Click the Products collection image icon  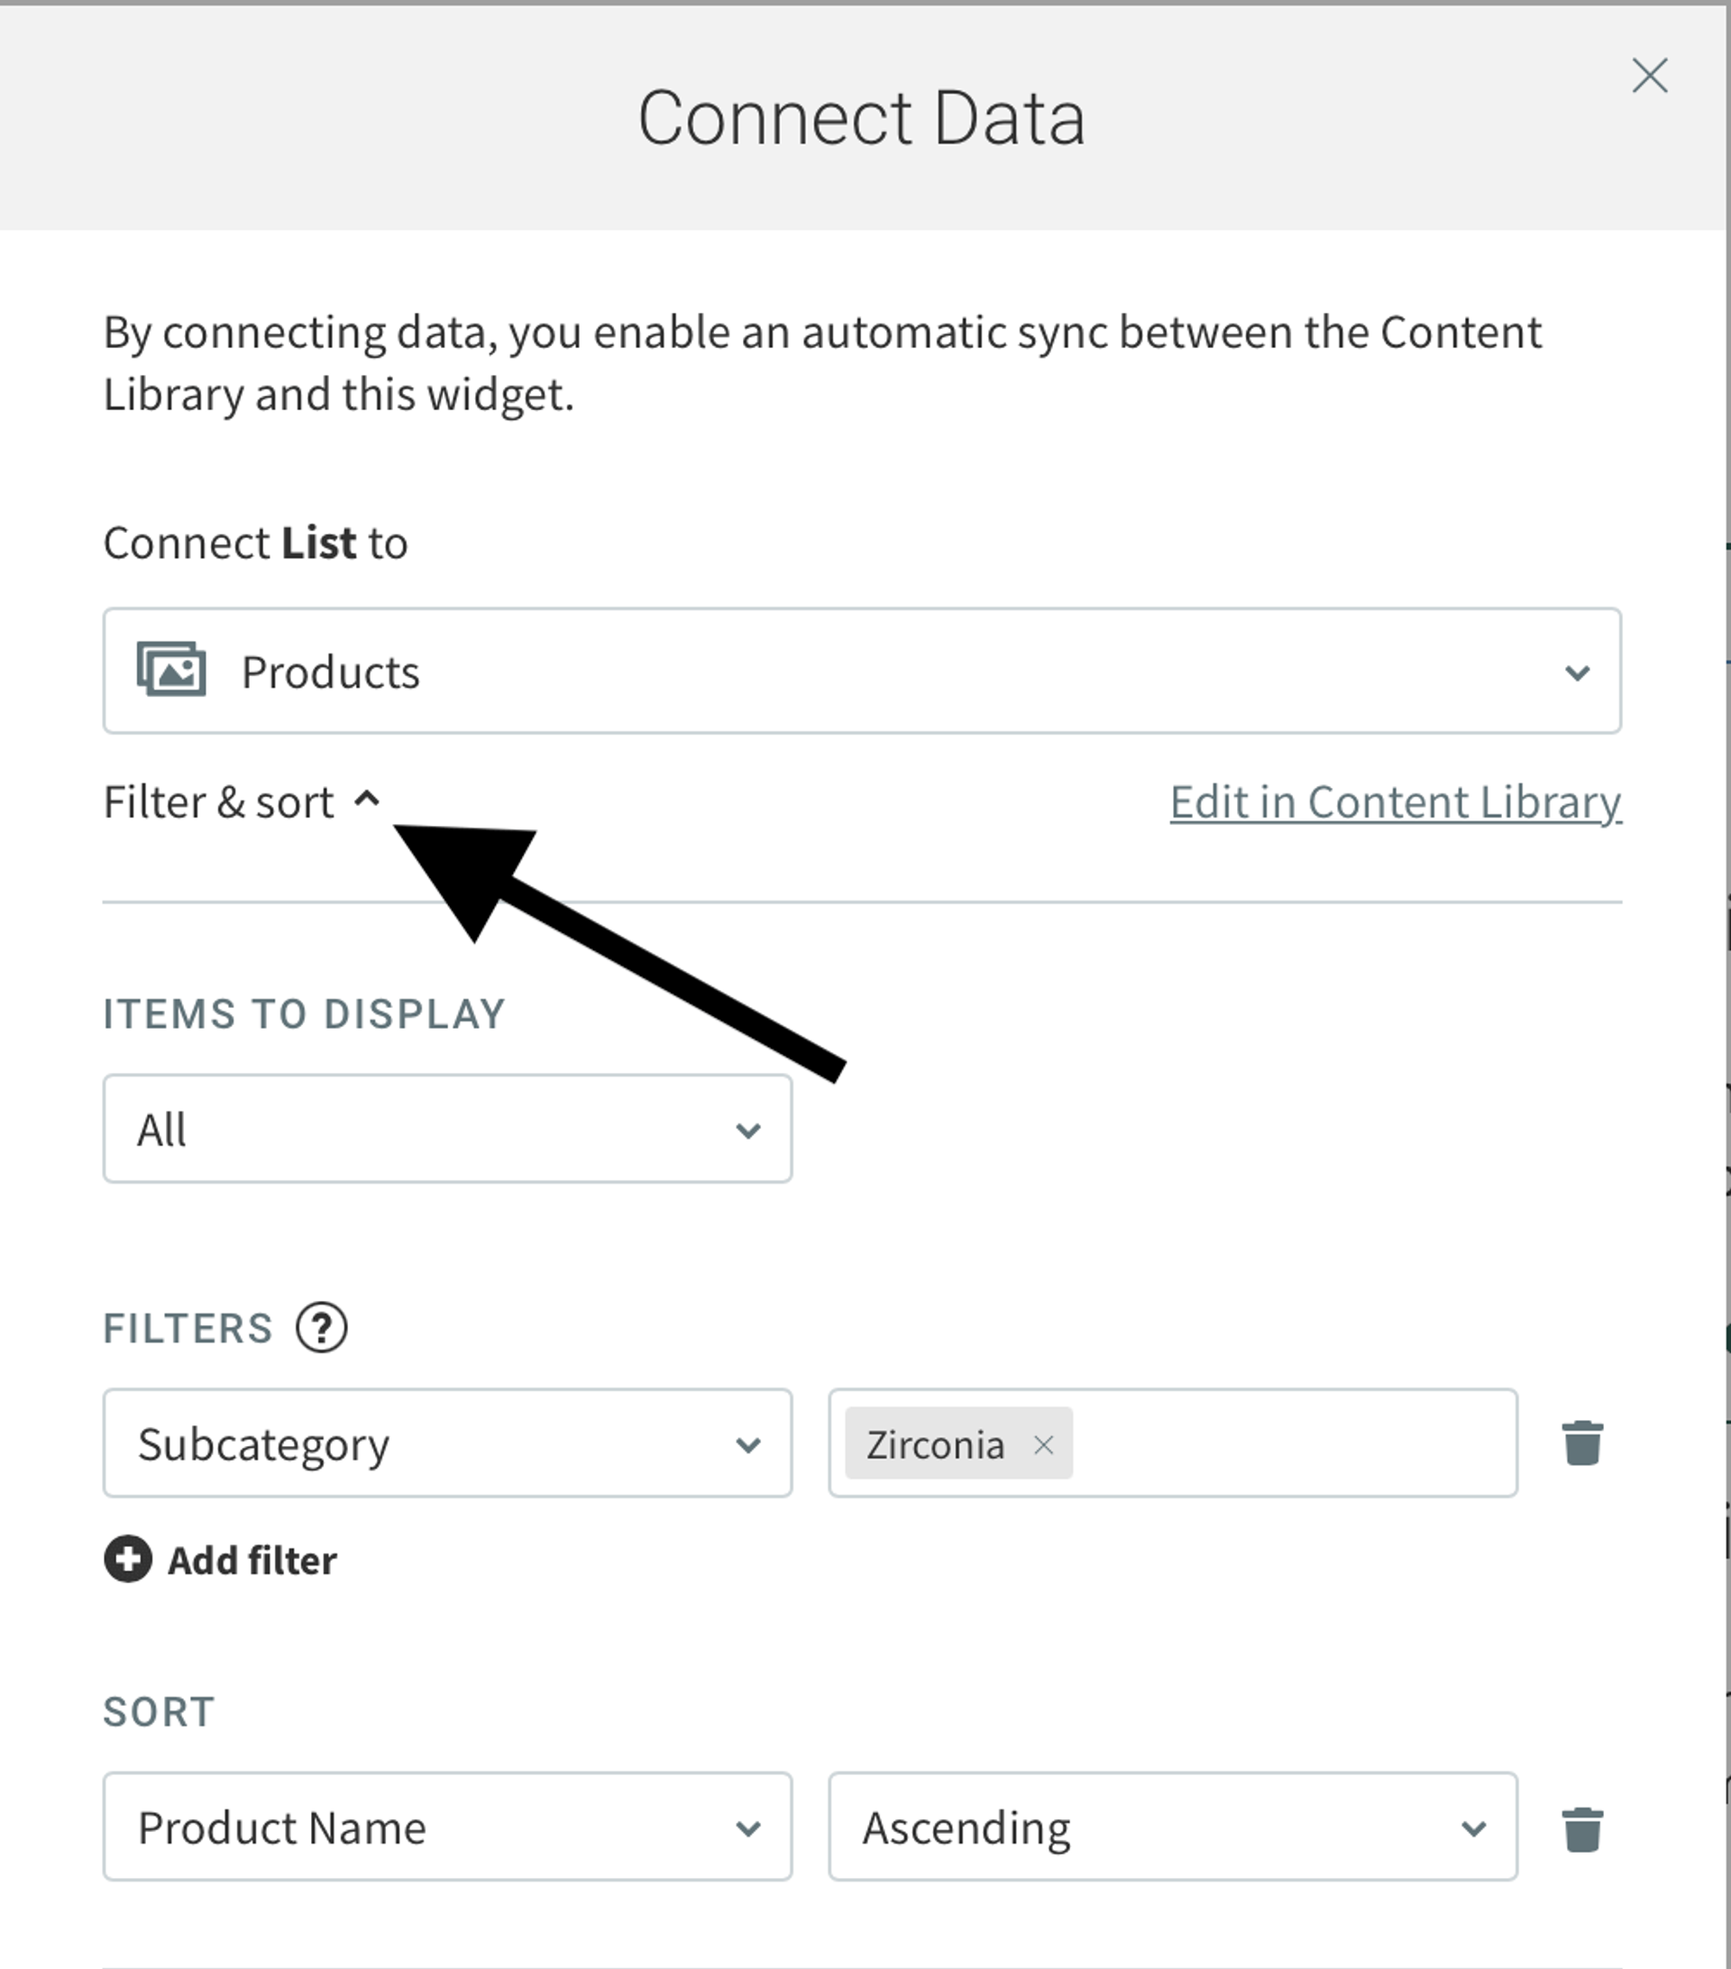pyautogui.click(x=171, y=670)
